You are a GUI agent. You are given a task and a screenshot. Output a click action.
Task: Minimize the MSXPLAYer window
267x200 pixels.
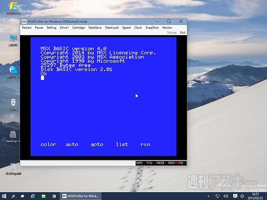pos(157,22)
